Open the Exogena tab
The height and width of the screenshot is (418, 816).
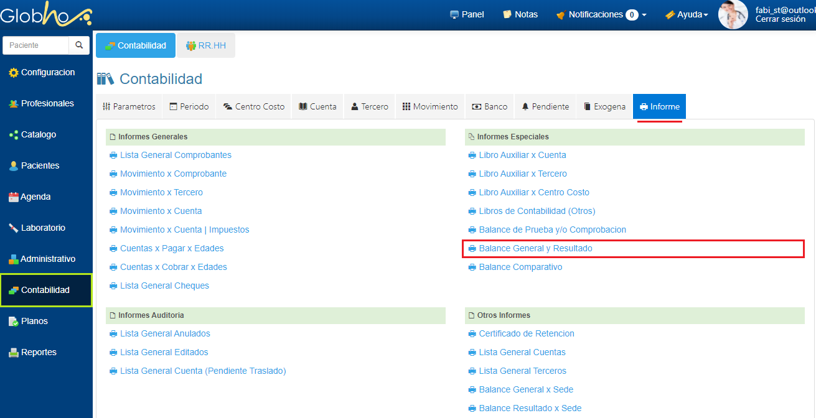pyautogui.click(x=604, y=106)
